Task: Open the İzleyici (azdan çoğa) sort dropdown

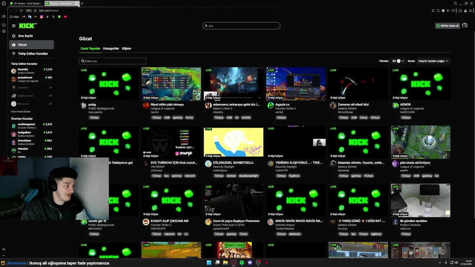Action: click(433, 61)
